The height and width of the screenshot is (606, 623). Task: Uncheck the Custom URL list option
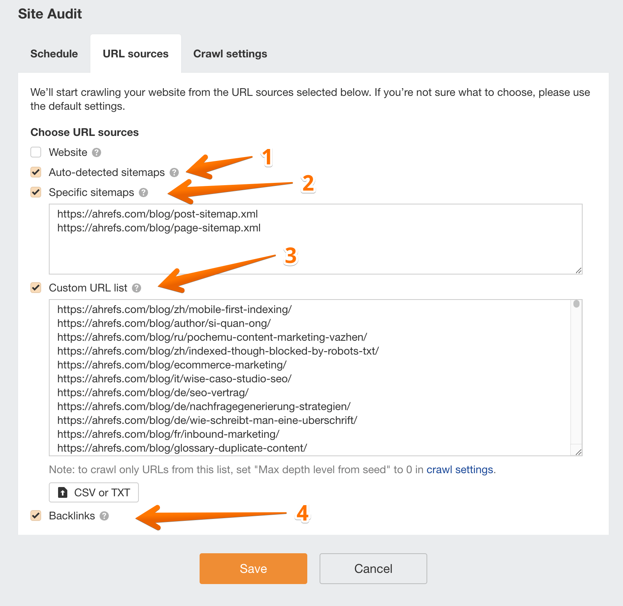pos(35,288)
